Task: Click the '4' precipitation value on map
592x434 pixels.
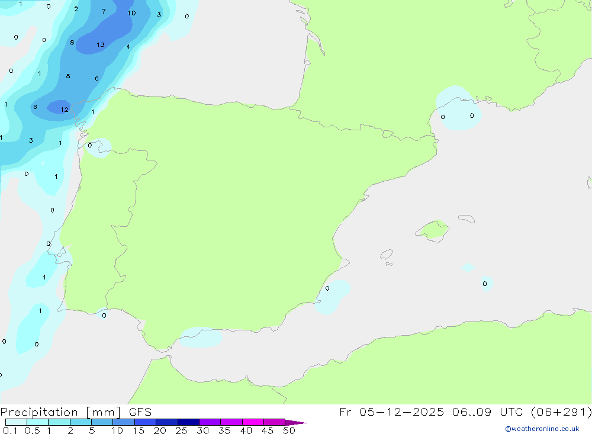Action: point(128,47)
